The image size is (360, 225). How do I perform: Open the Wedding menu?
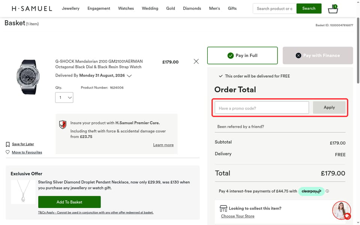tap(150, 9)
